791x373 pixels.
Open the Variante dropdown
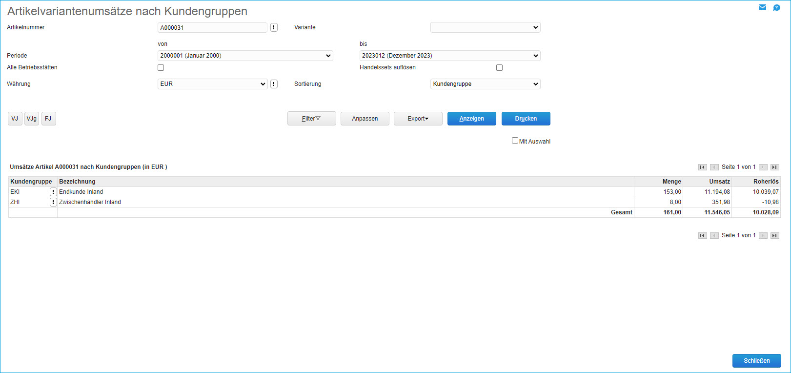pyautogui.click(x=485, y=28)
